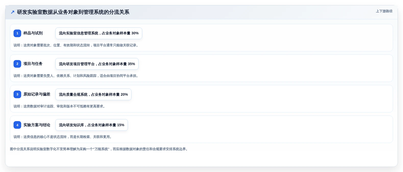This screenshot has width=403, height=172.
Task: Select the number 4 badge for 实验方案与结论
Action: (x=17, y=125)
